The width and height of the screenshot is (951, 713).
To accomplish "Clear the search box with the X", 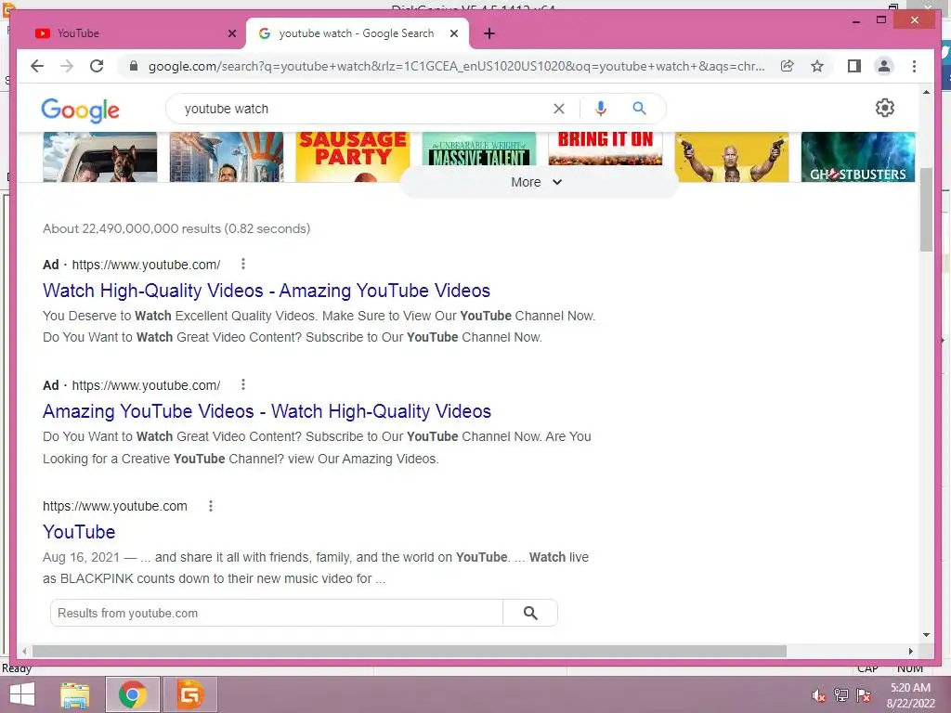I will click(558, 109).
